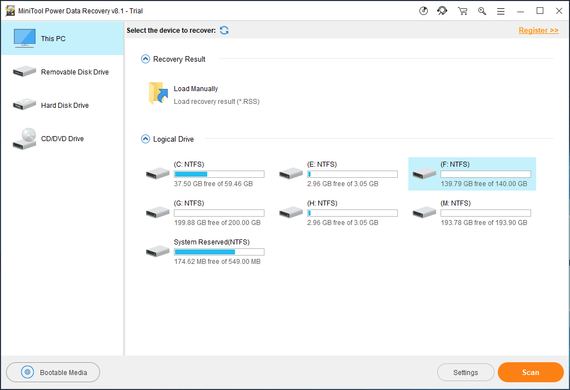Select CD/DVD Drive in the sidebar
The height and width of the screenshot is (390, 570).
[62, 138]
